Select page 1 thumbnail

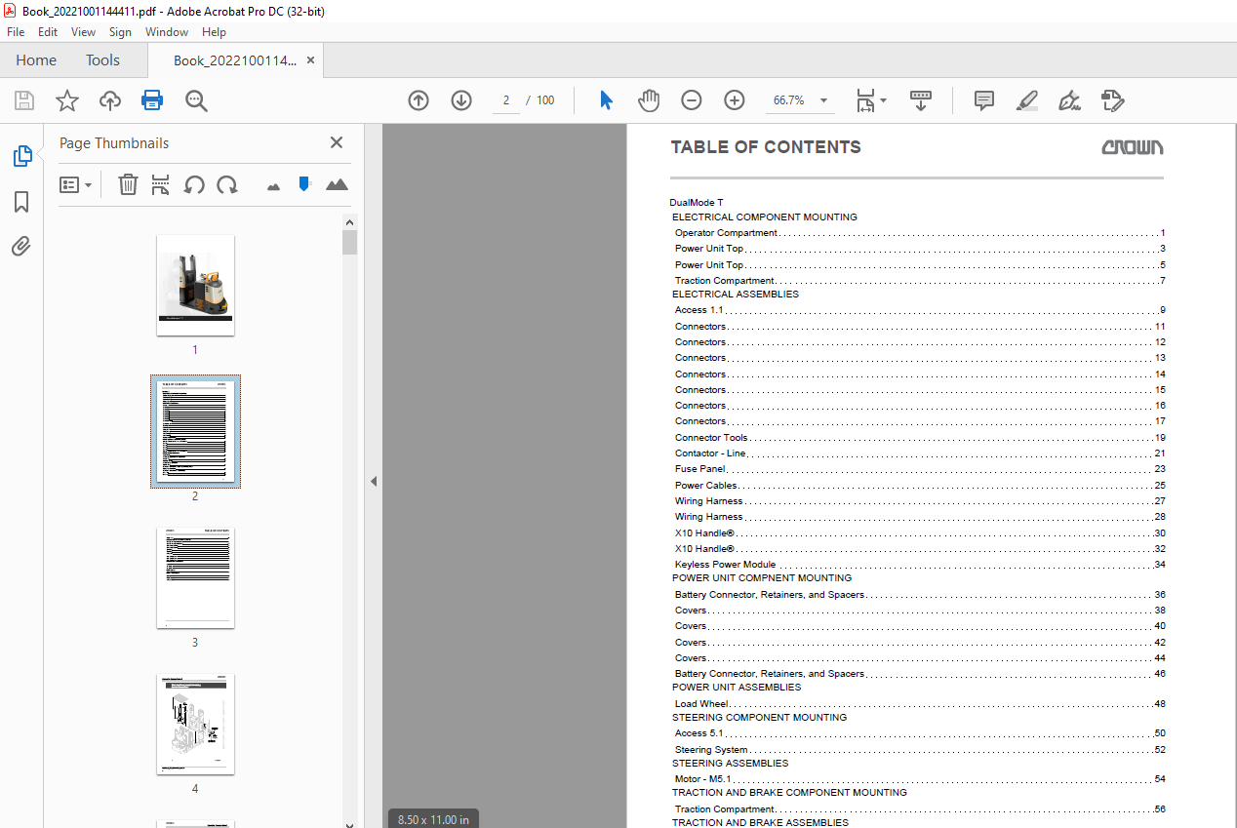click(x=195, y=285)
